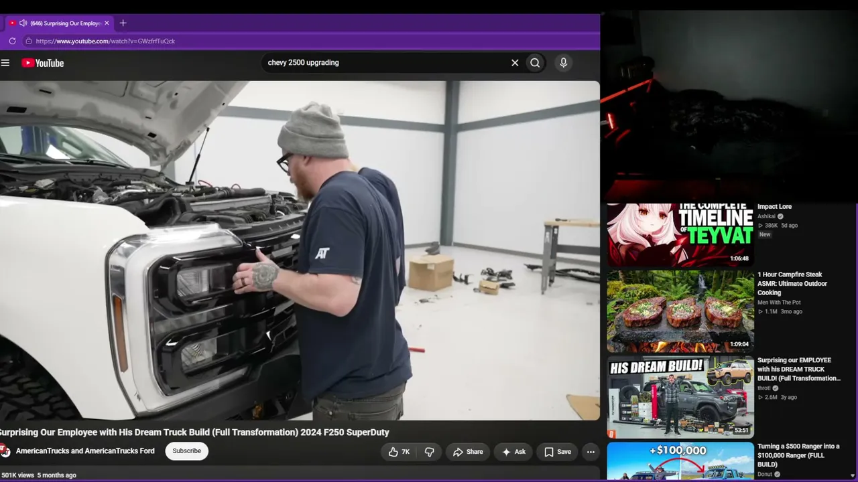Visit the Men With The Pot channel

779,303
